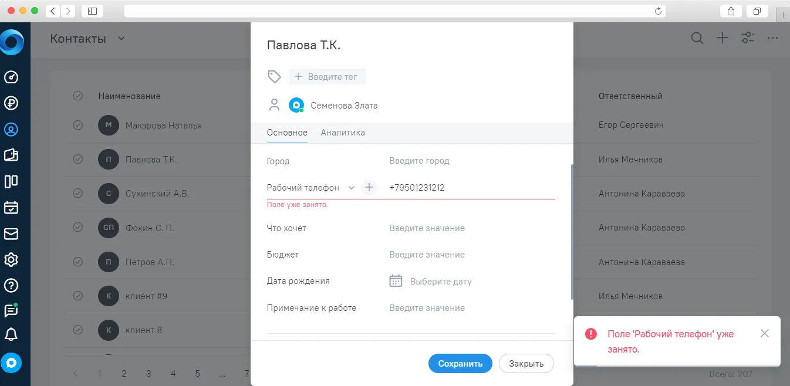Go to page 3 in pagination
The image size is (790, 386).
coord(148,373)
